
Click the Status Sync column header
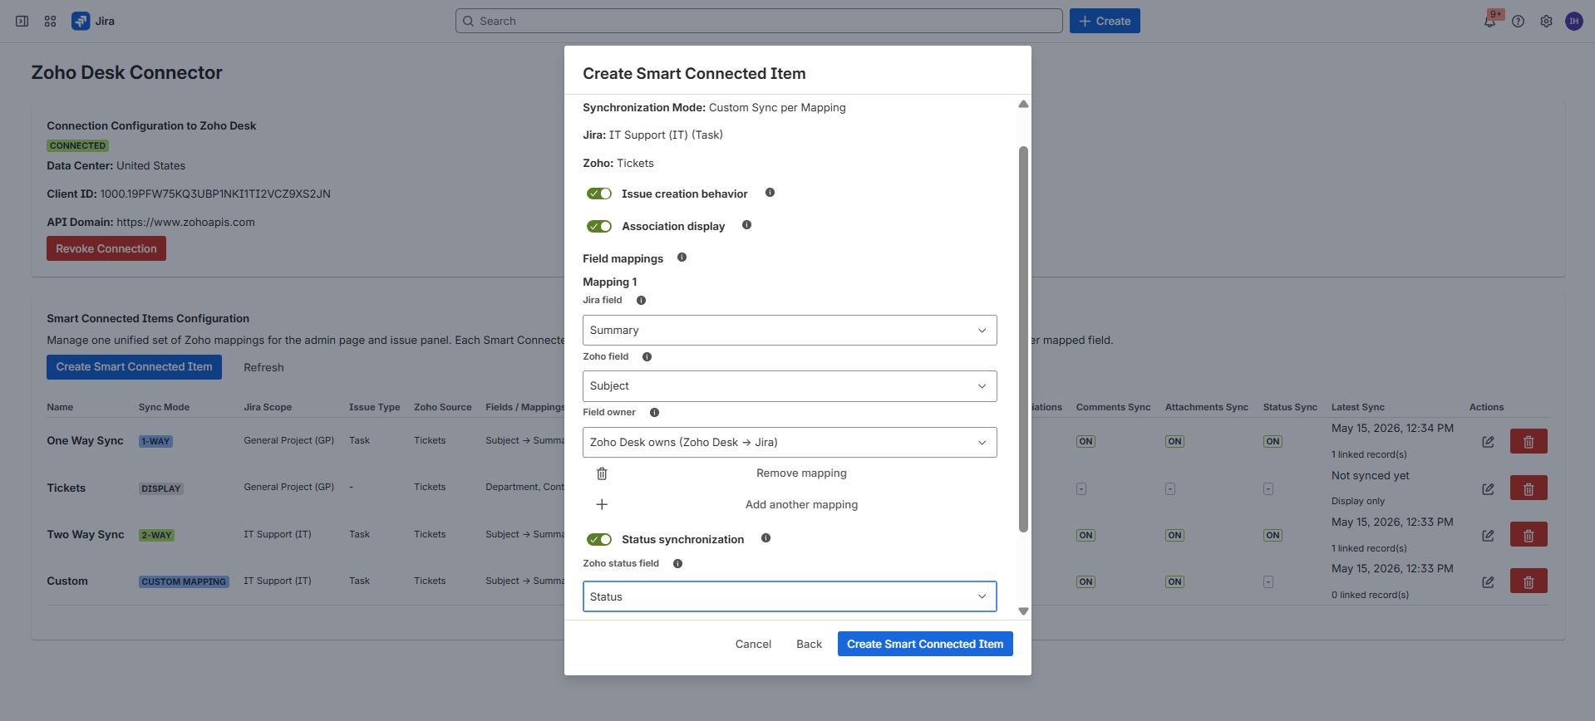[1290, 407]
